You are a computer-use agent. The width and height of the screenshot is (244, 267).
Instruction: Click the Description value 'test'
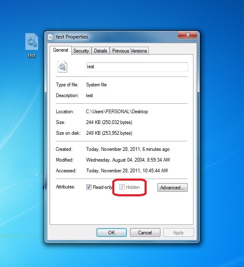(x=89, y=95)
